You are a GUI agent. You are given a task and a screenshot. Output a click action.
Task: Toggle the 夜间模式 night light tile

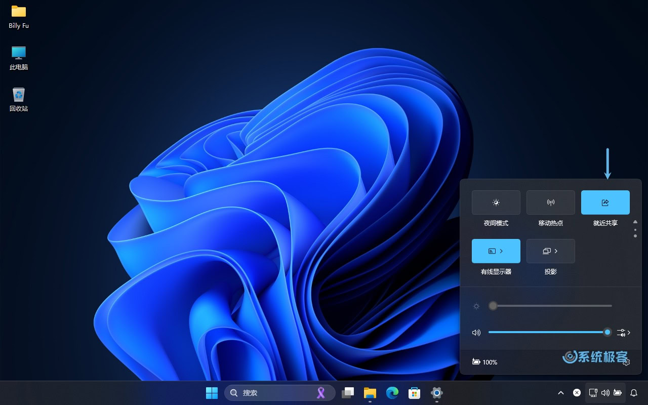point(496,202)
